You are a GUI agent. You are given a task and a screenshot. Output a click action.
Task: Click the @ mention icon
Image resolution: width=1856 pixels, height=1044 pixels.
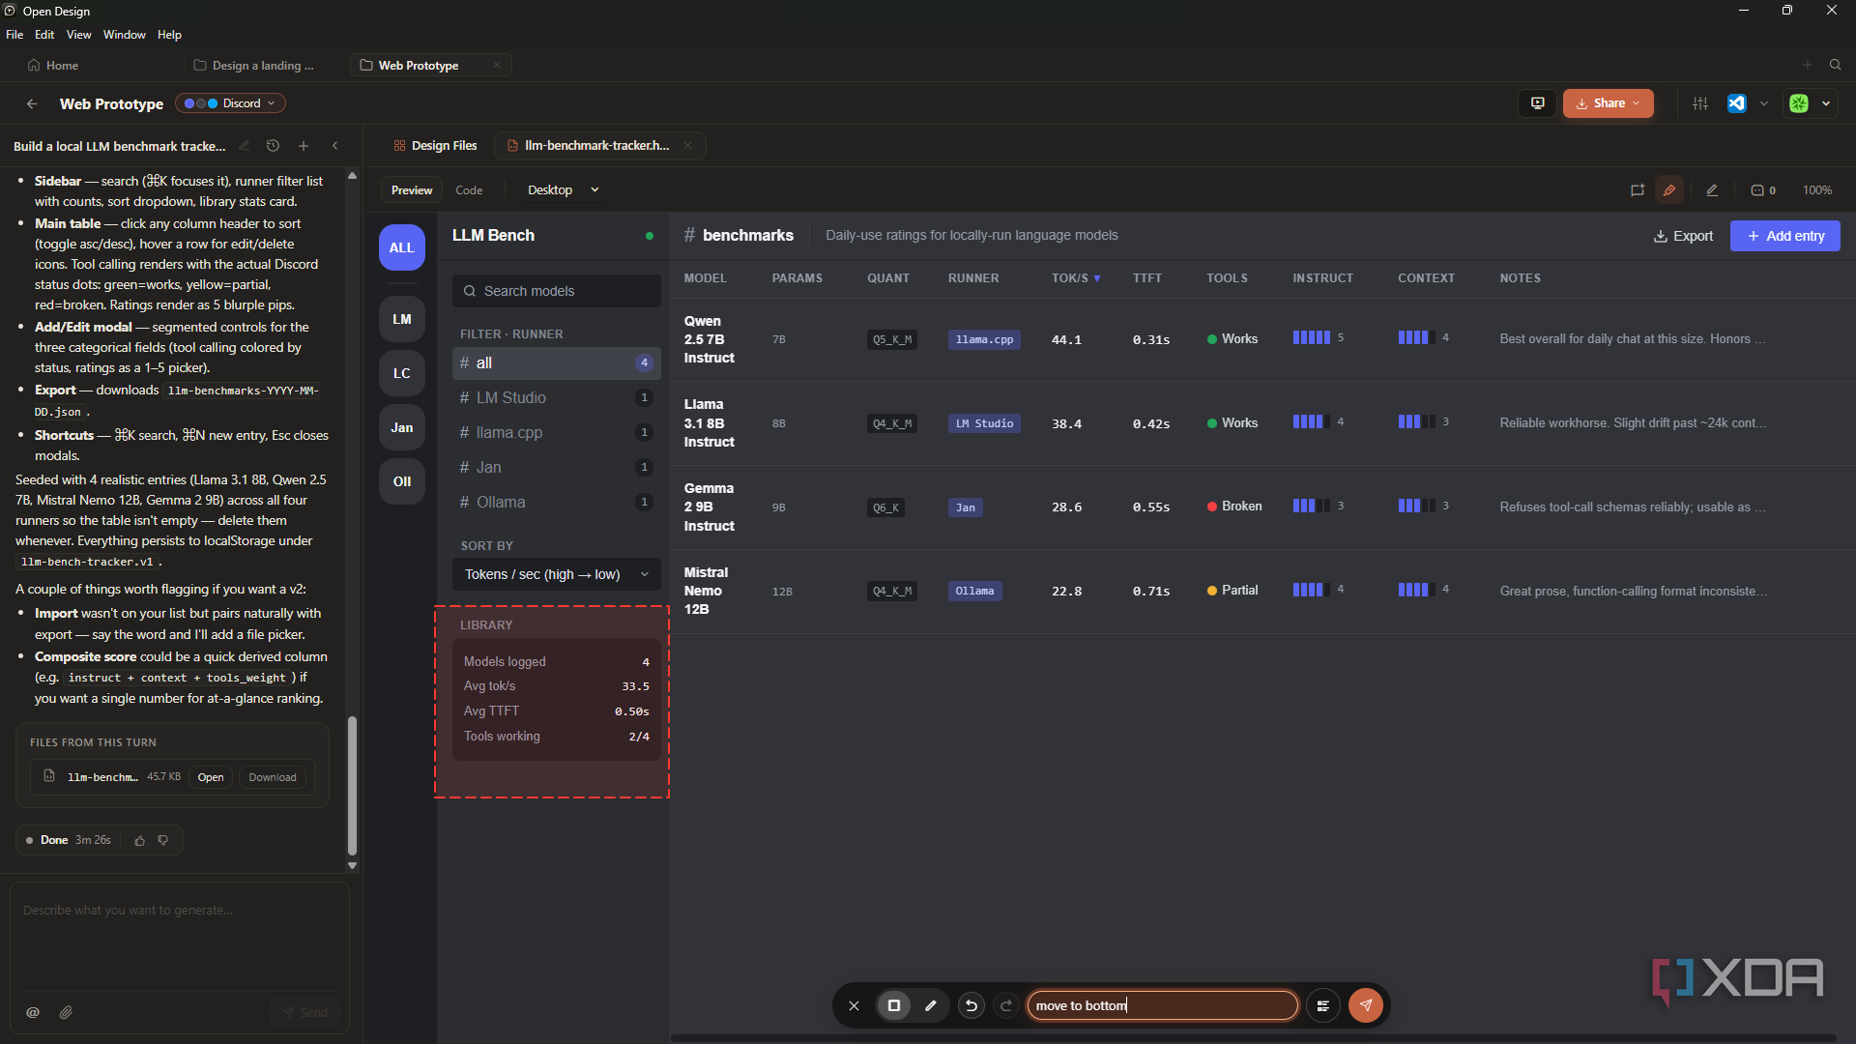(x=33, y=1012)
